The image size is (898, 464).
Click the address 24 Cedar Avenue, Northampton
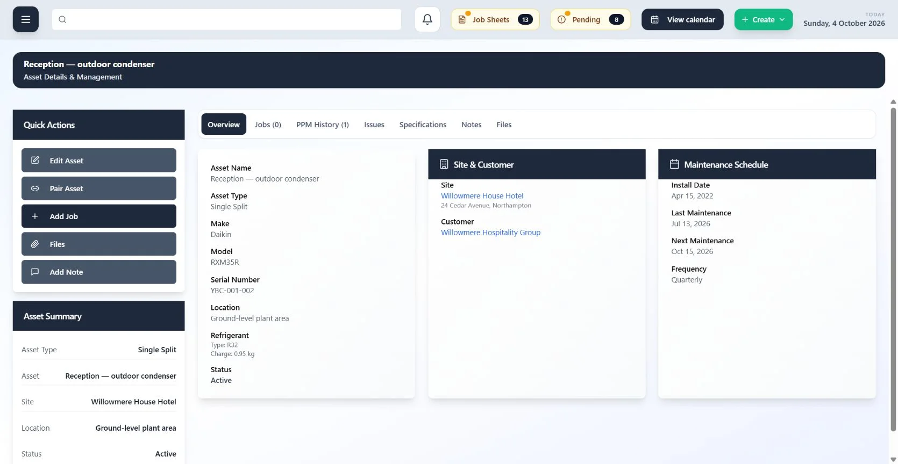click(x=486, y=206)
